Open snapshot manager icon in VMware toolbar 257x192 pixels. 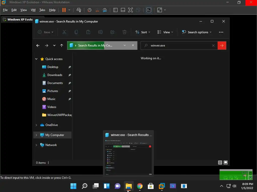tap(105, 10)
